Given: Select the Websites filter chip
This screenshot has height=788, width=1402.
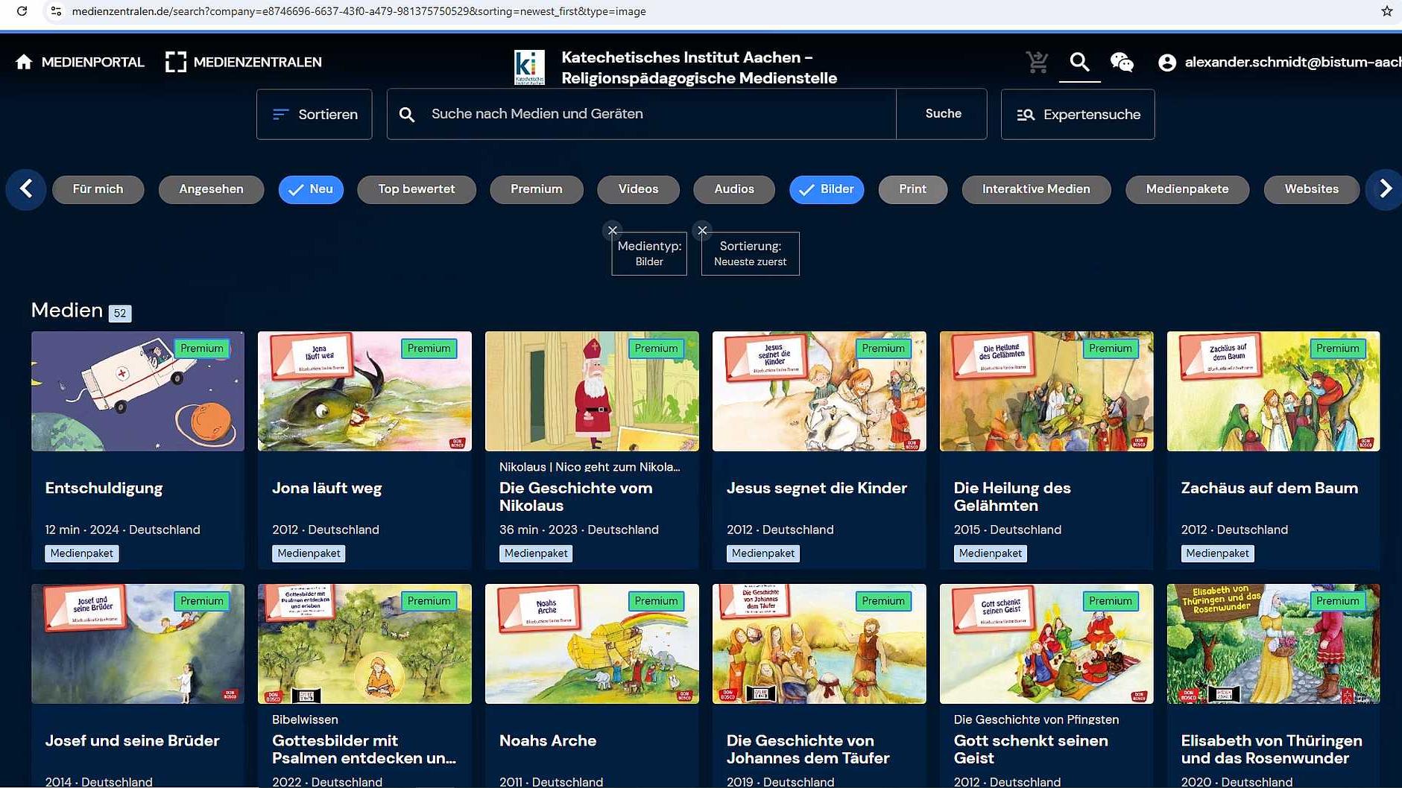Looking at the screenshot, I should tap(1311, 189).
